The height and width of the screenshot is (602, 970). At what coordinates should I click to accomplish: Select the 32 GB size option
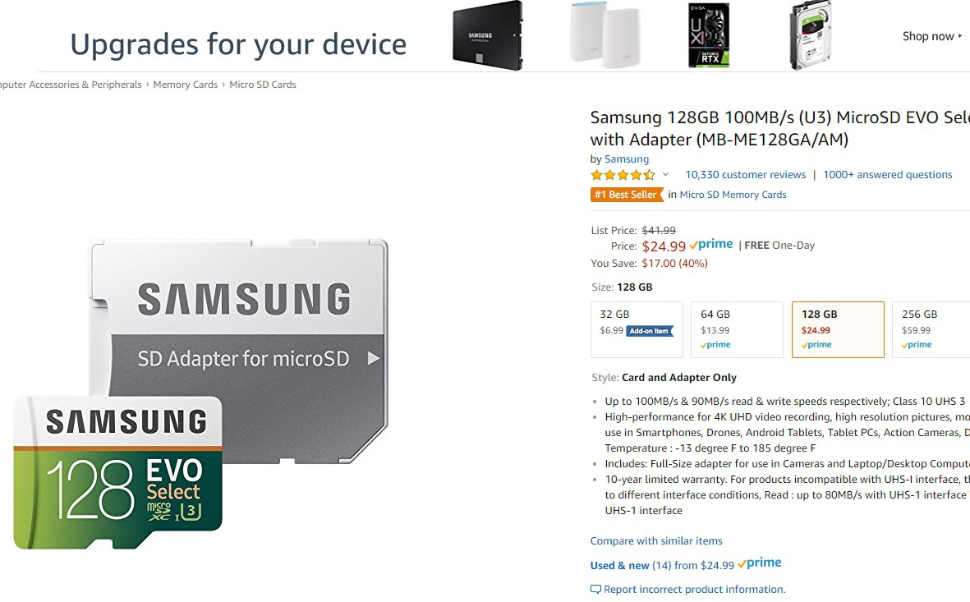(x=637, y=329)
